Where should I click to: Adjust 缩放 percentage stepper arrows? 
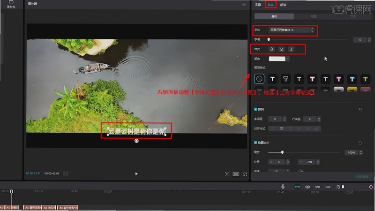[360, 152]
